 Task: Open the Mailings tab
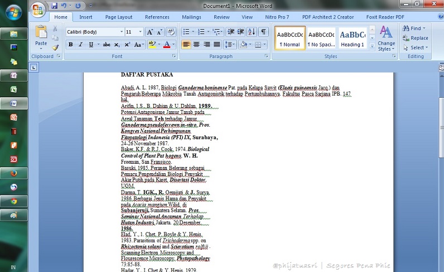(191, 17)
